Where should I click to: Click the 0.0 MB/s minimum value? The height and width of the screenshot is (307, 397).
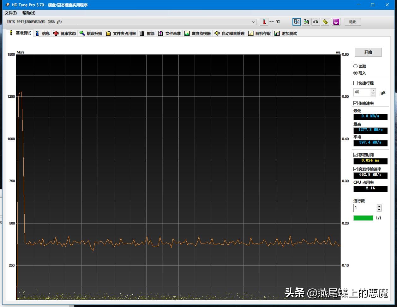[x=370, y=117]
